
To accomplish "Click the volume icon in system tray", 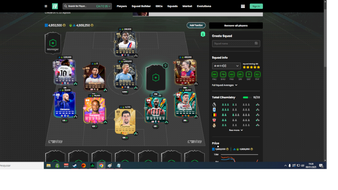I will pyautogui.click(x=303, y=166).
